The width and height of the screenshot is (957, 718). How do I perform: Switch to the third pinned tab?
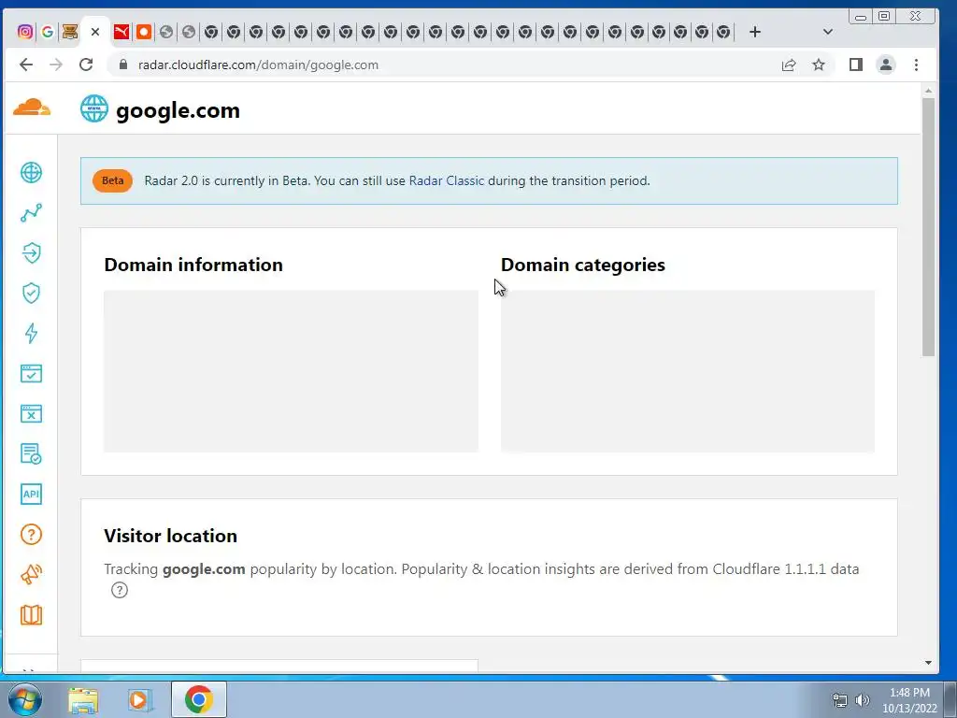(x=70, y=32)
